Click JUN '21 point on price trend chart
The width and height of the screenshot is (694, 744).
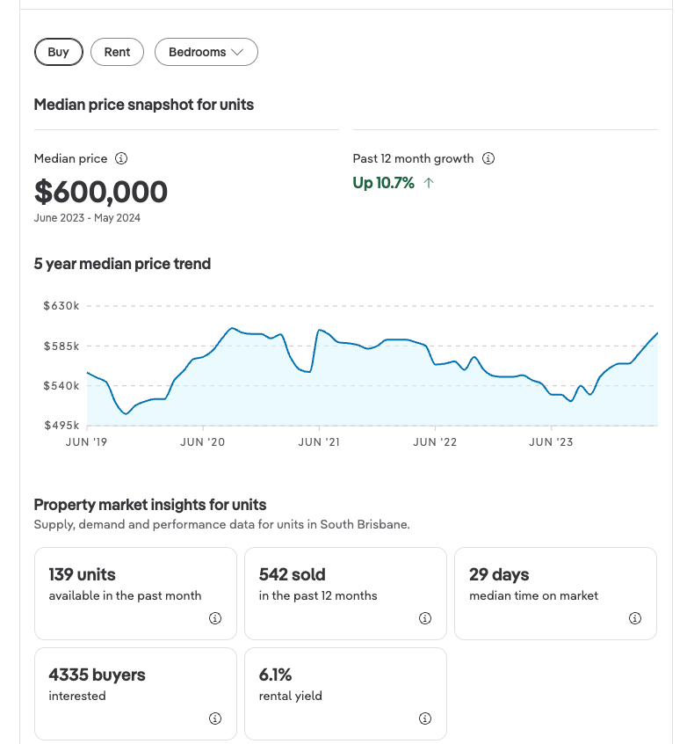320,331
